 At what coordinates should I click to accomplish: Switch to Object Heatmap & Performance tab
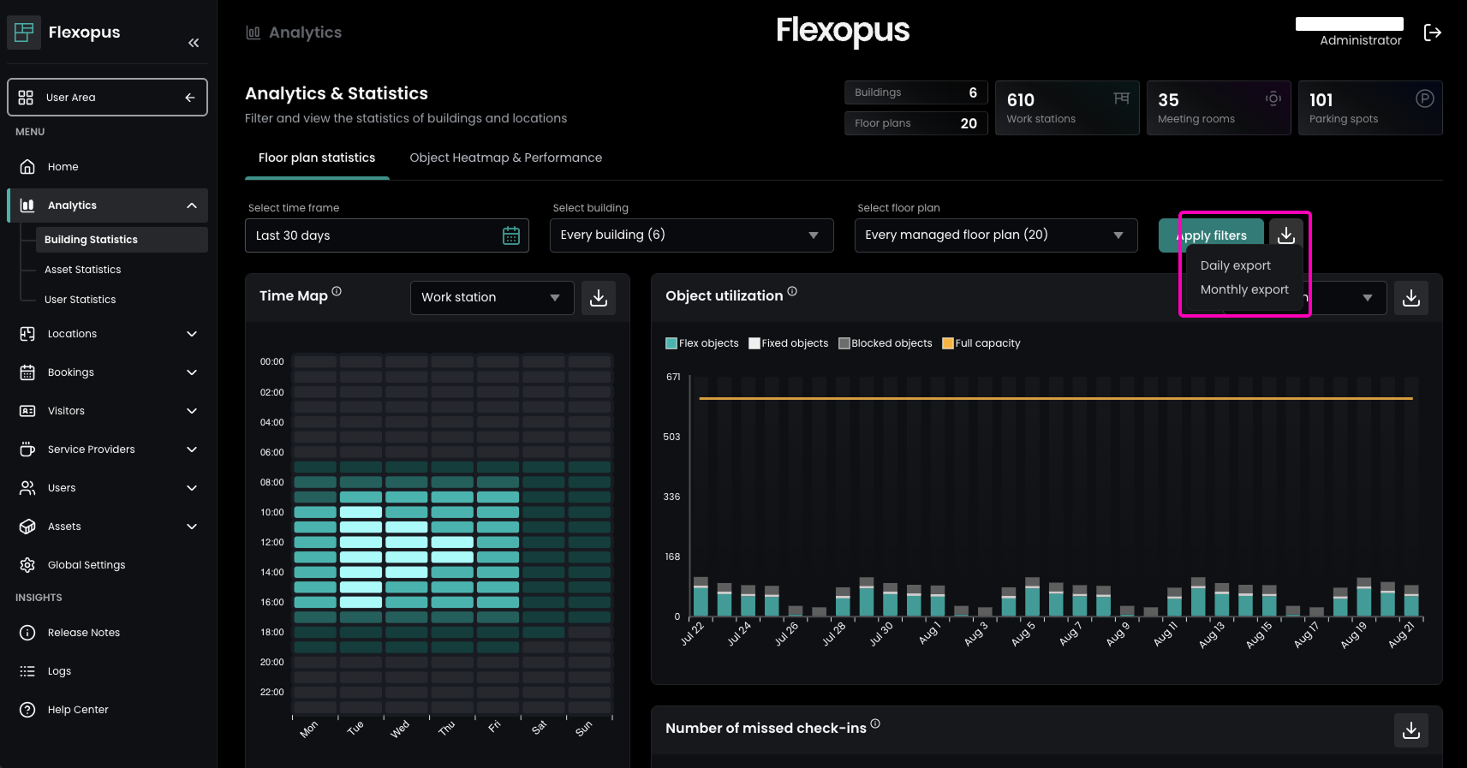505,158
